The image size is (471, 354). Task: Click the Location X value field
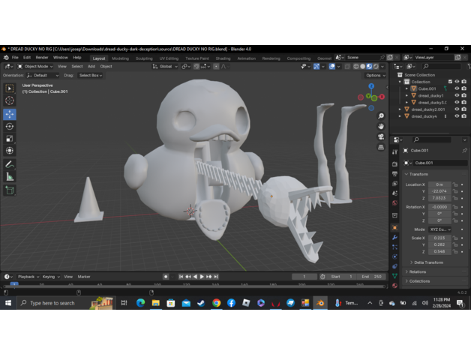(439, 184)
